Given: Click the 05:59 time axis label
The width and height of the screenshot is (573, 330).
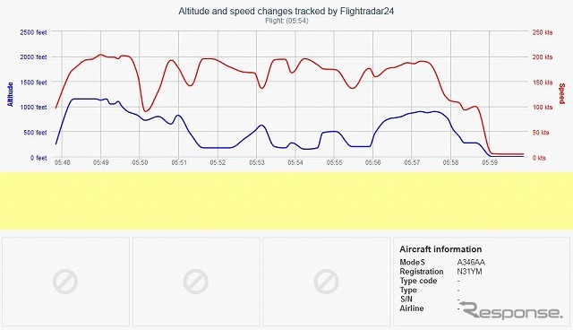Looking at the screenshot, I should [x=490, y=162].
